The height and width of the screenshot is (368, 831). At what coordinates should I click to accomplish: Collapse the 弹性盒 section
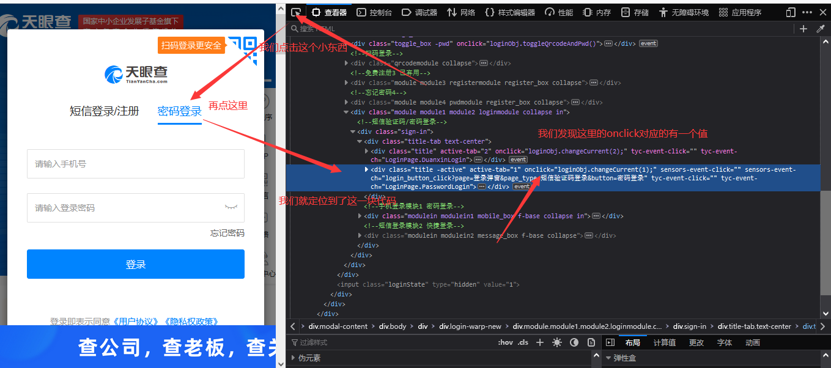point(608,358)
